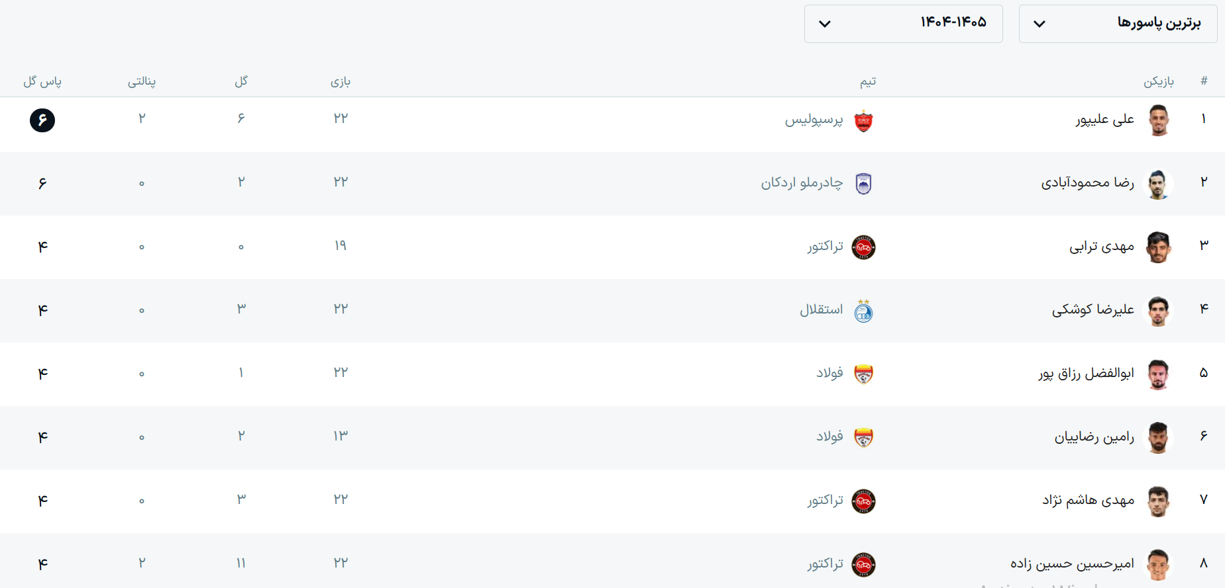
Task: Click the پاس گل column header
Action: coord(42,81)
